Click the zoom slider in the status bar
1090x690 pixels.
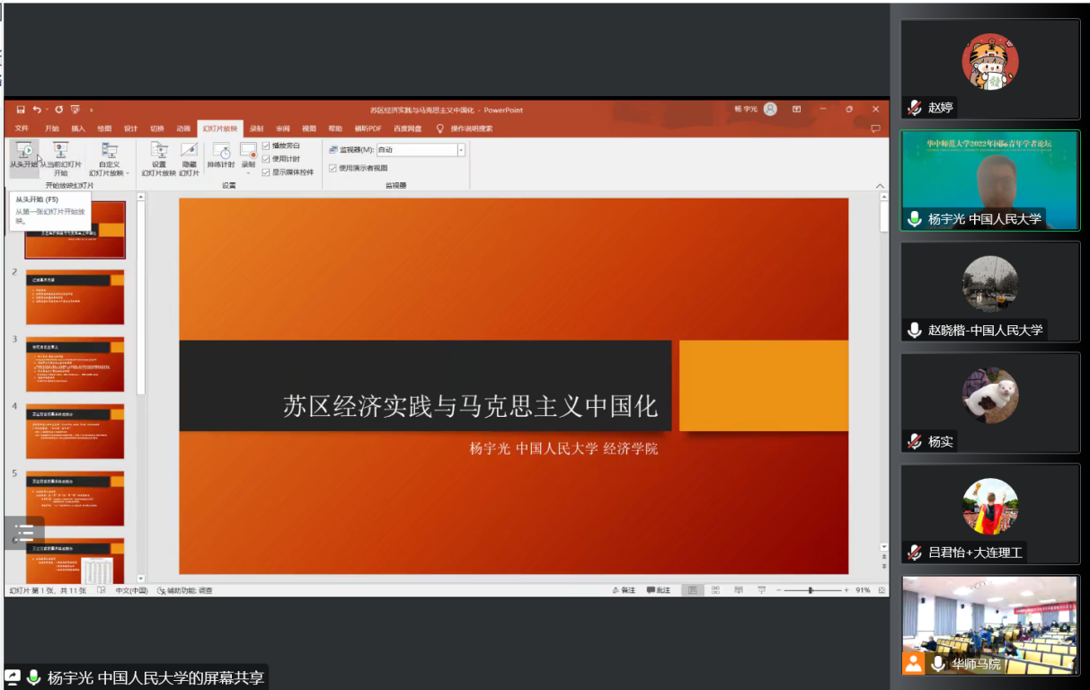pos(811,590)
